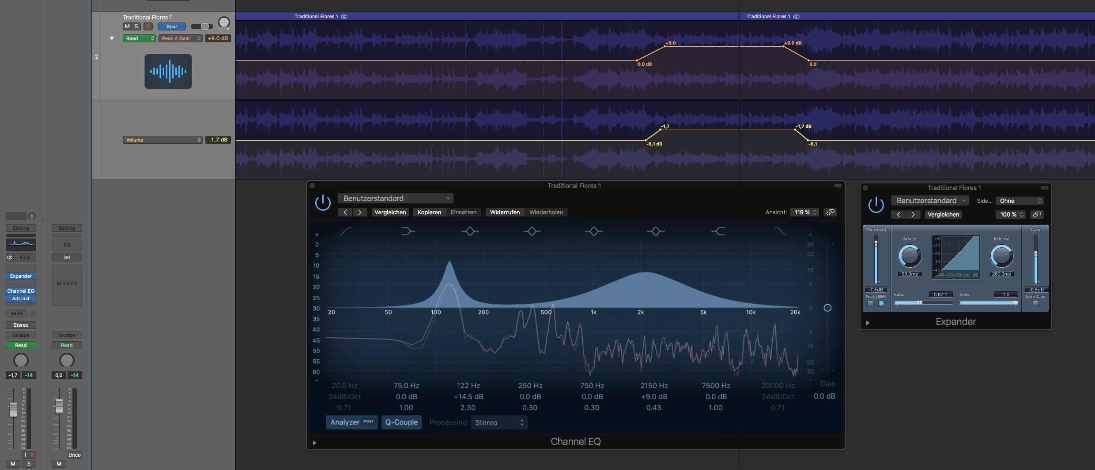Open the Benutzerstandard preset menu in Channel EQ
The image size is (1095, 470).
pos(396,198)
